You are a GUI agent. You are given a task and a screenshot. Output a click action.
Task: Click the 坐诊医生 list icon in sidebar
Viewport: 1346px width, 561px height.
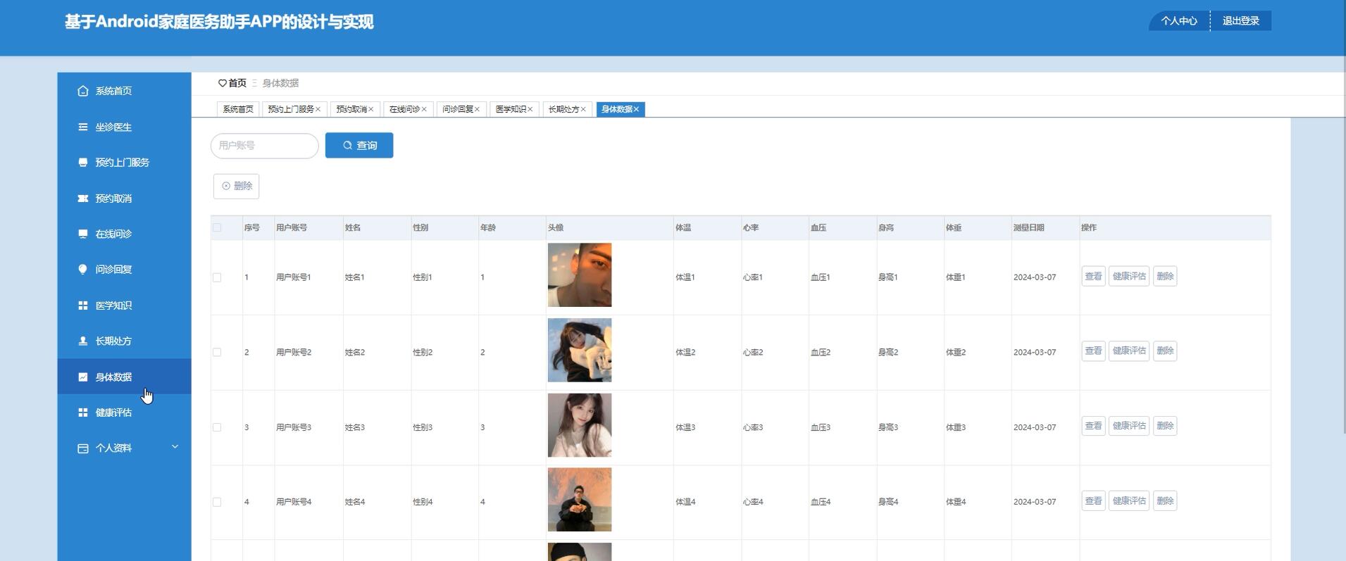coord(83,127)
